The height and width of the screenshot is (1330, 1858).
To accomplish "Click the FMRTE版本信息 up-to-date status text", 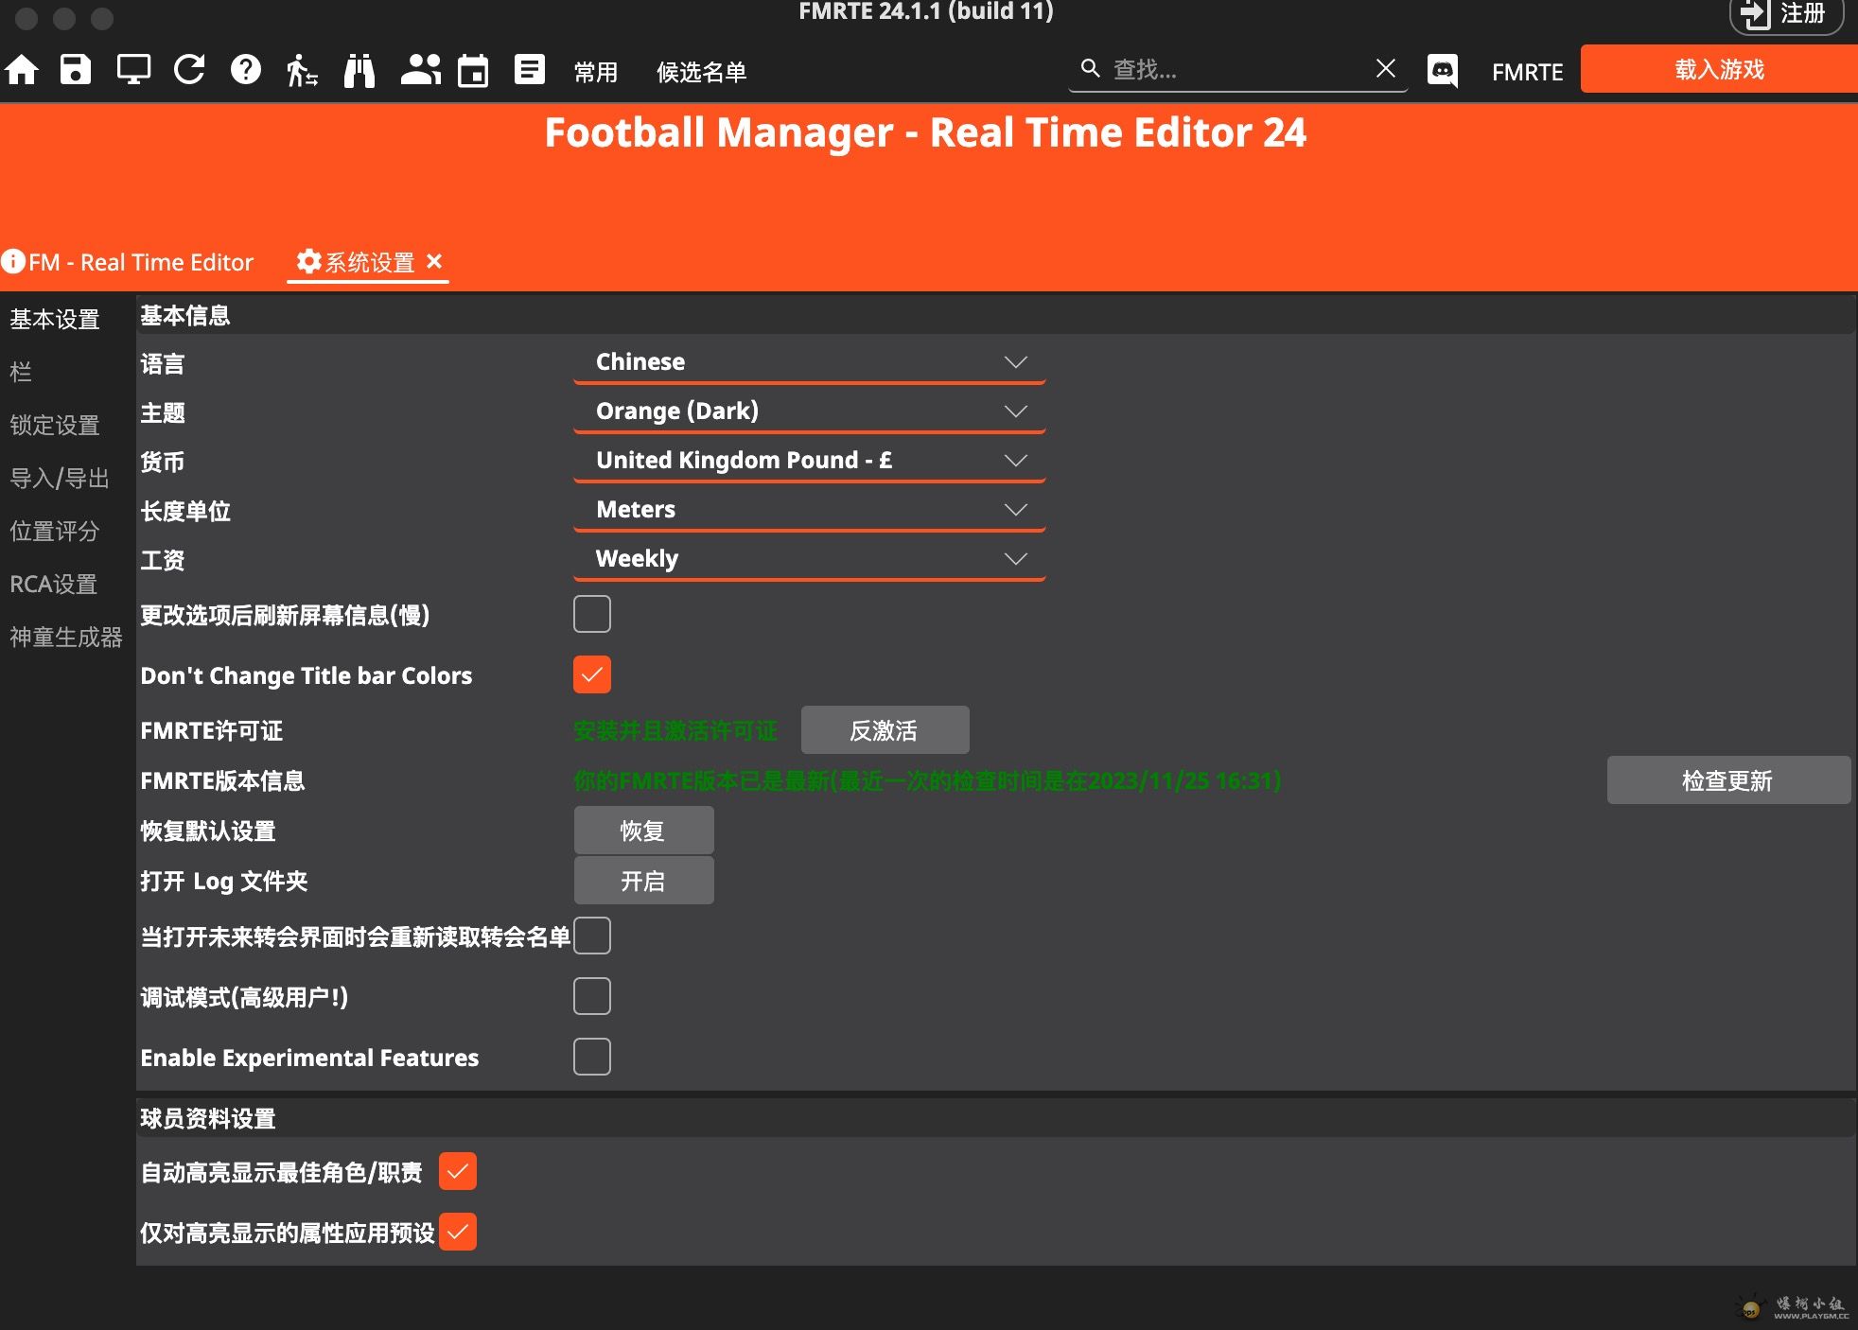I will tap(927, 780).
